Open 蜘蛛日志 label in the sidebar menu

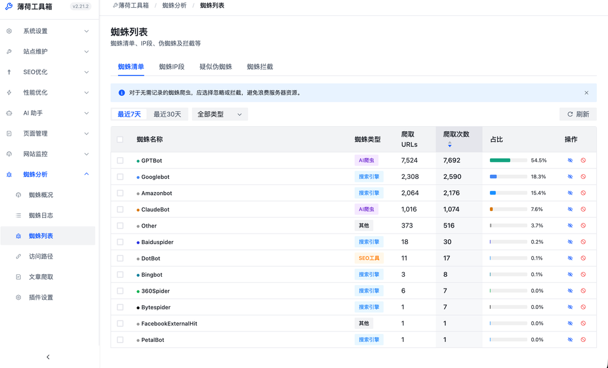click(x=41, y=216)
